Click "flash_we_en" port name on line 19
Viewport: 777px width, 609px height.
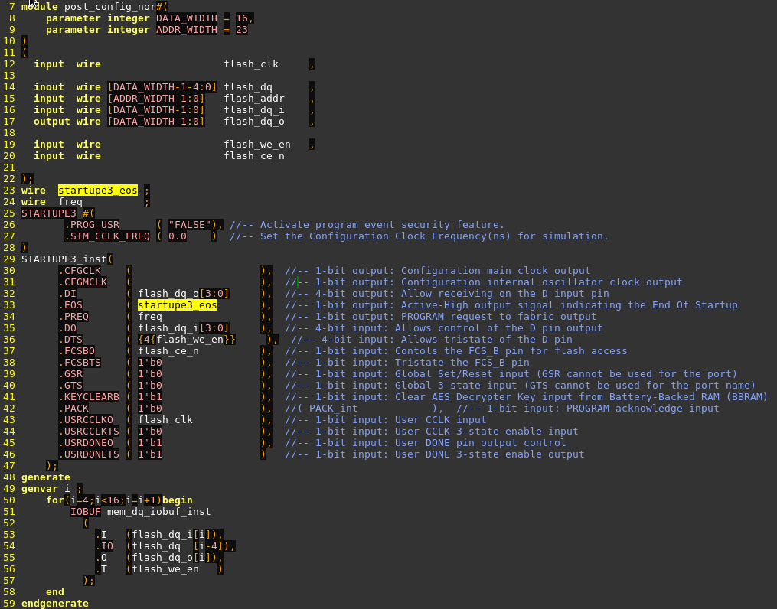coord(257,145)
